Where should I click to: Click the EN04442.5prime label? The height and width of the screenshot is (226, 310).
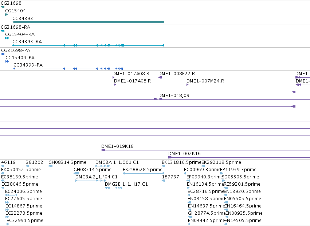click(x=207, y=221)
